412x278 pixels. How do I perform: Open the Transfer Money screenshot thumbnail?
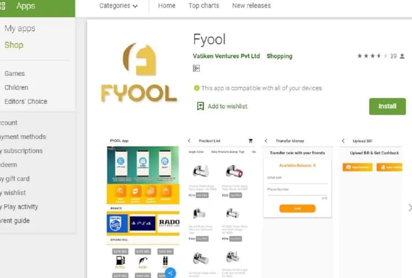(x=298, y=207)
